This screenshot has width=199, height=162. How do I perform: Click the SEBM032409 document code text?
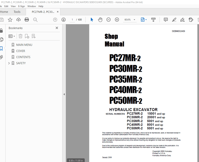coord(178,31)
